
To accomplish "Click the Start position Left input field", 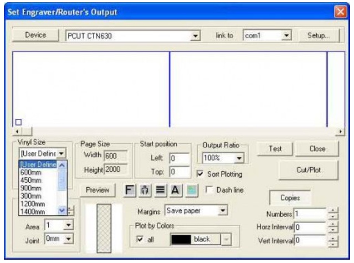I will [x=179, y=158].
